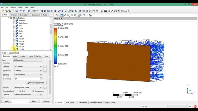
Task: Select the Probe tool icon
Action: 112,11
